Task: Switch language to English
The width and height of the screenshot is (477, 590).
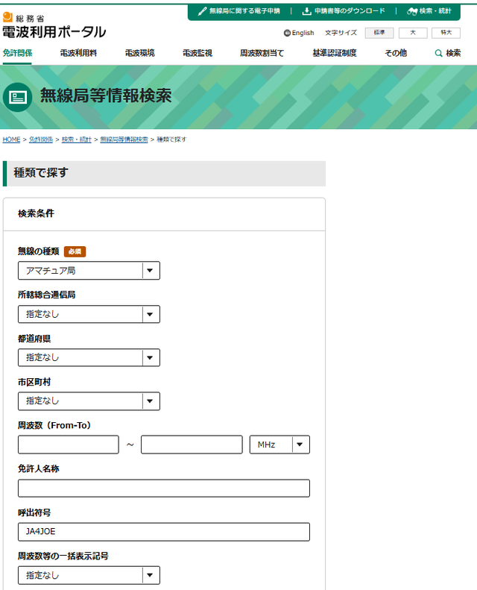Action: coord(303,33)
